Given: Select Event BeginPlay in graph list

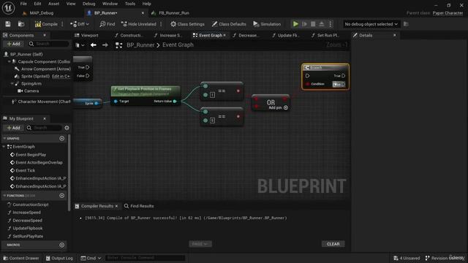Looking at the screenshot, I should coord(31,155).
